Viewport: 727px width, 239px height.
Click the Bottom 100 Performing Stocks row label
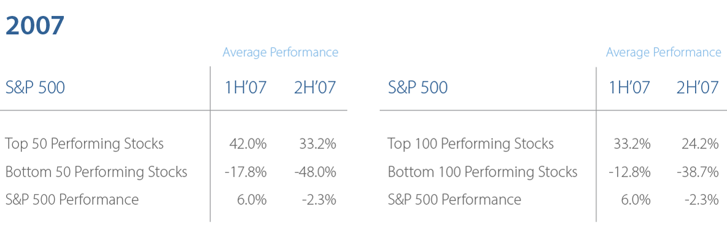483,172
